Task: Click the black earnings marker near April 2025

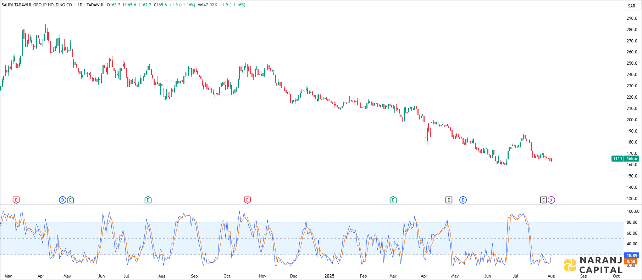Action: 449,200
